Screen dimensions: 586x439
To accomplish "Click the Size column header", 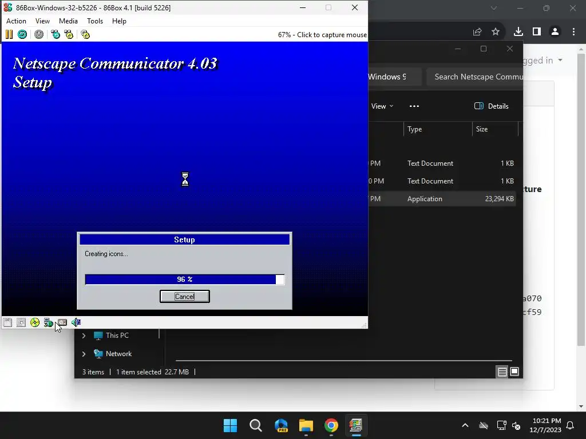I will tap(495, 129).
